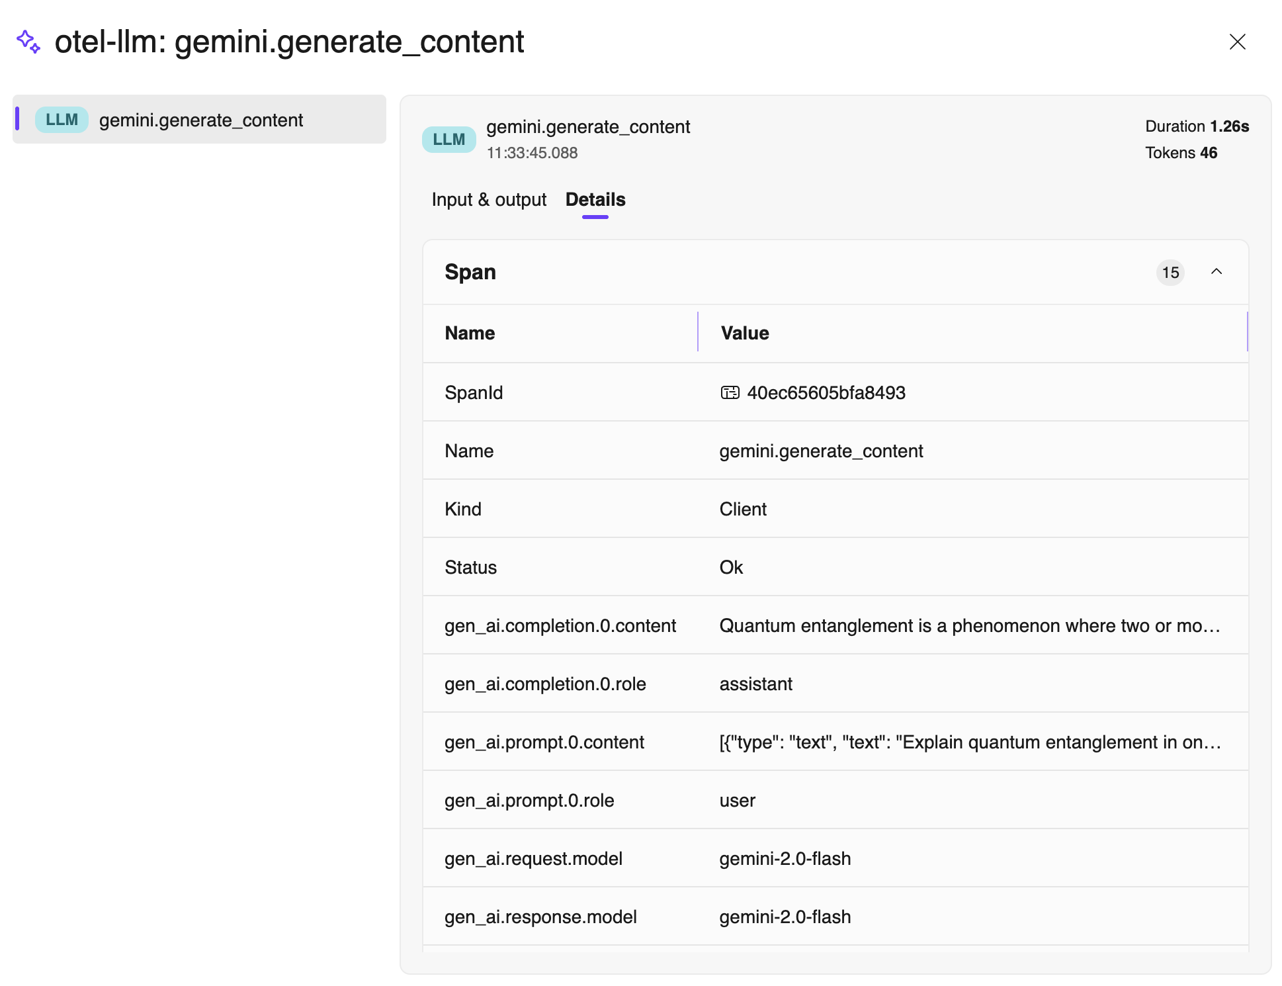Click the ID icon next to SpanId value
Screen dimensions: 1282x986
730,393
